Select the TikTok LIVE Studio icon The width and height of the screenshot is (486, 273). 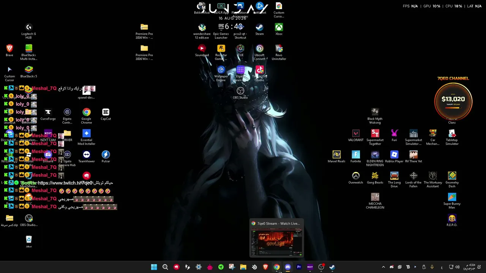[259, 74]
